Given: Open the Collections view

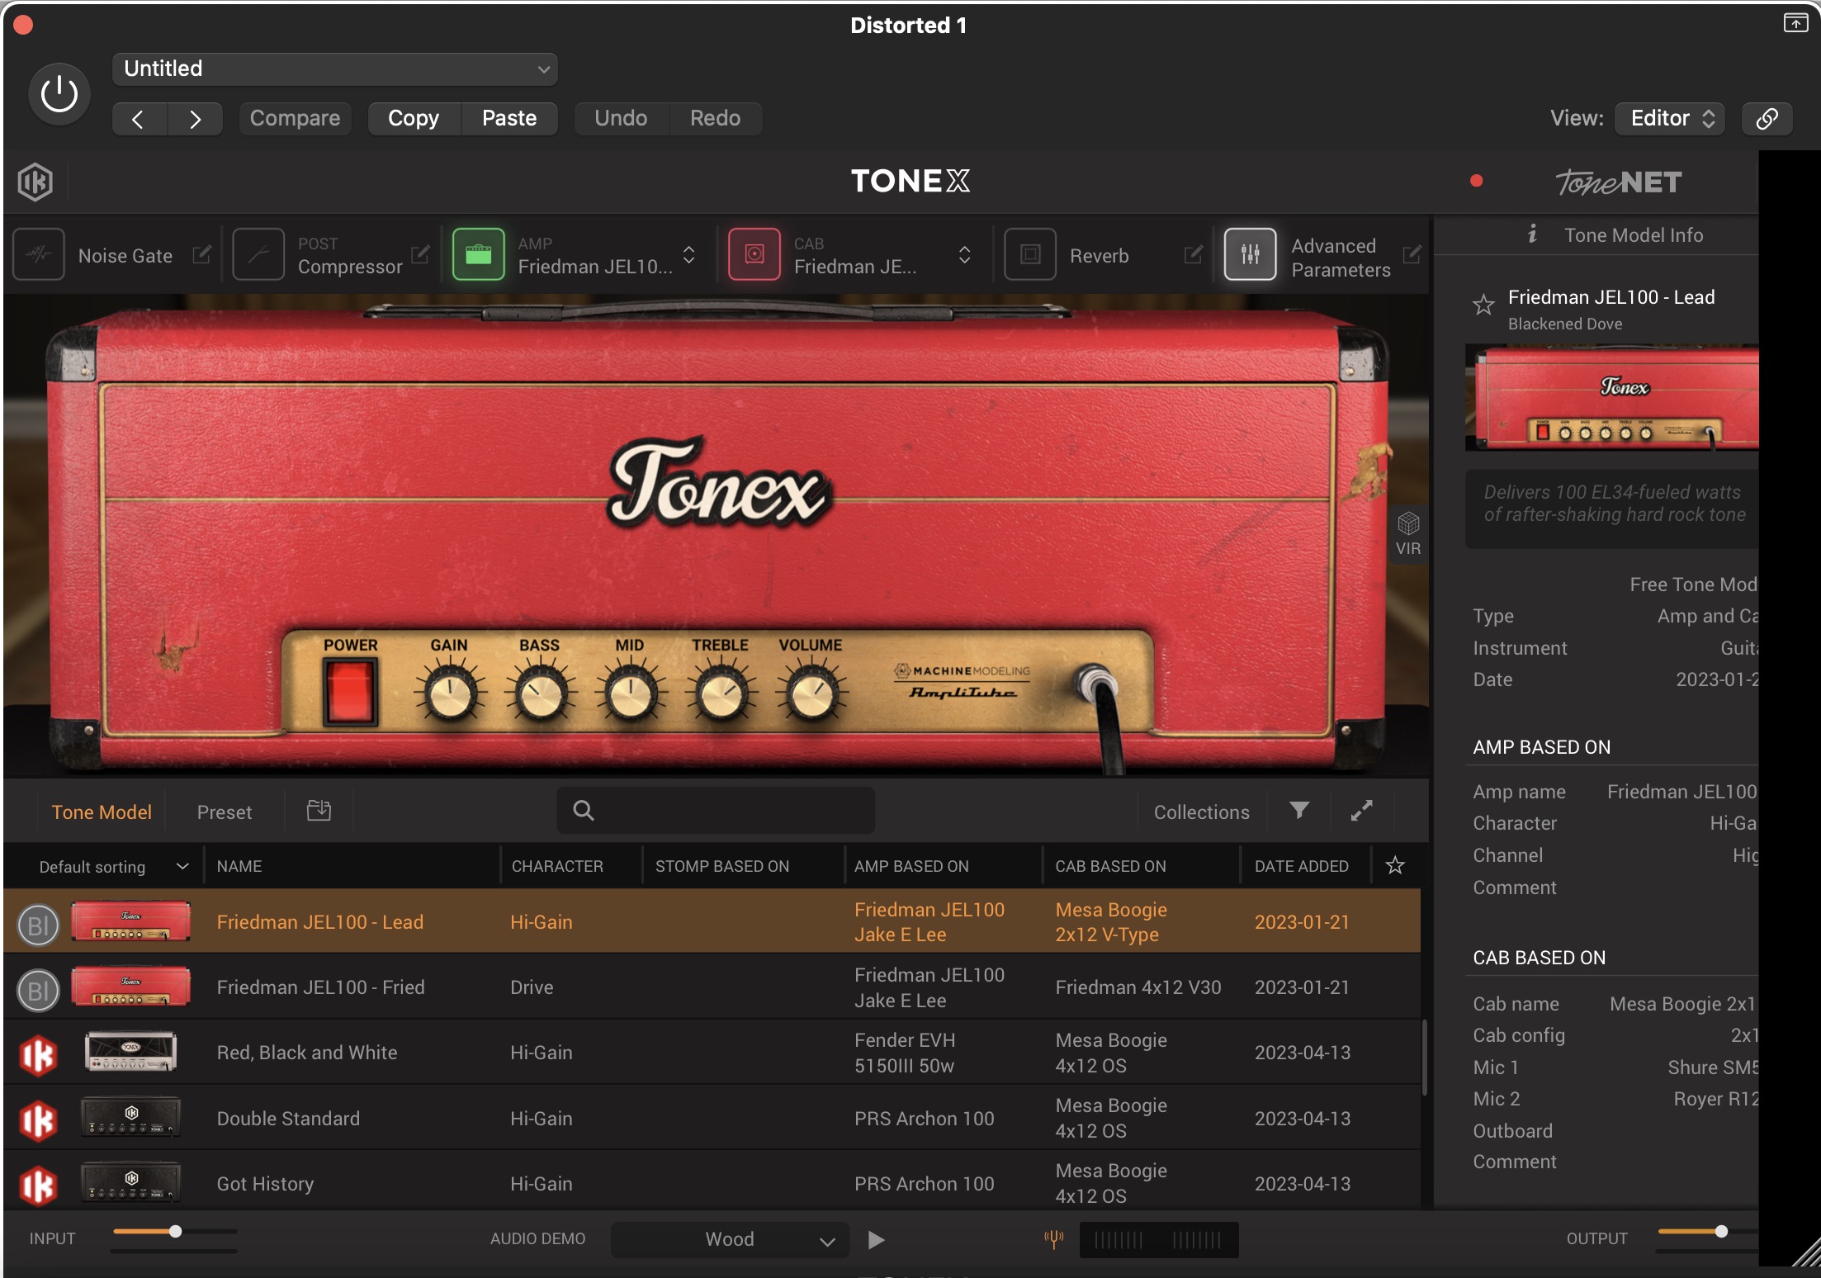Looking at the screenshot, I should (1201, 812).
